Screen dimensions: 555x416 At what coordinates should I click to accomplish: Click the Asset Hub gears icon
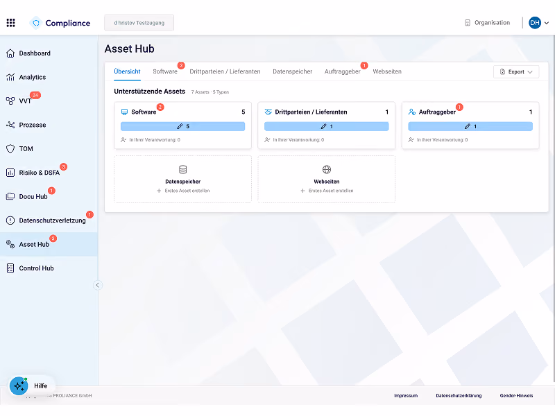click(10, 245)
